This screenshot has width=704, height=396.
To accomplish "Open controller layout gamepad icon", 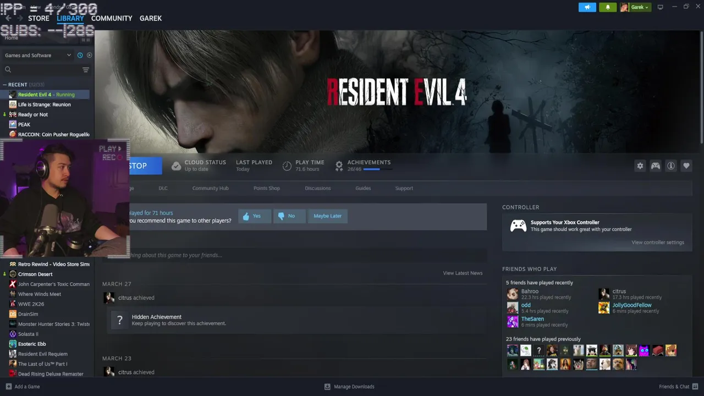I will pos(655,166).
